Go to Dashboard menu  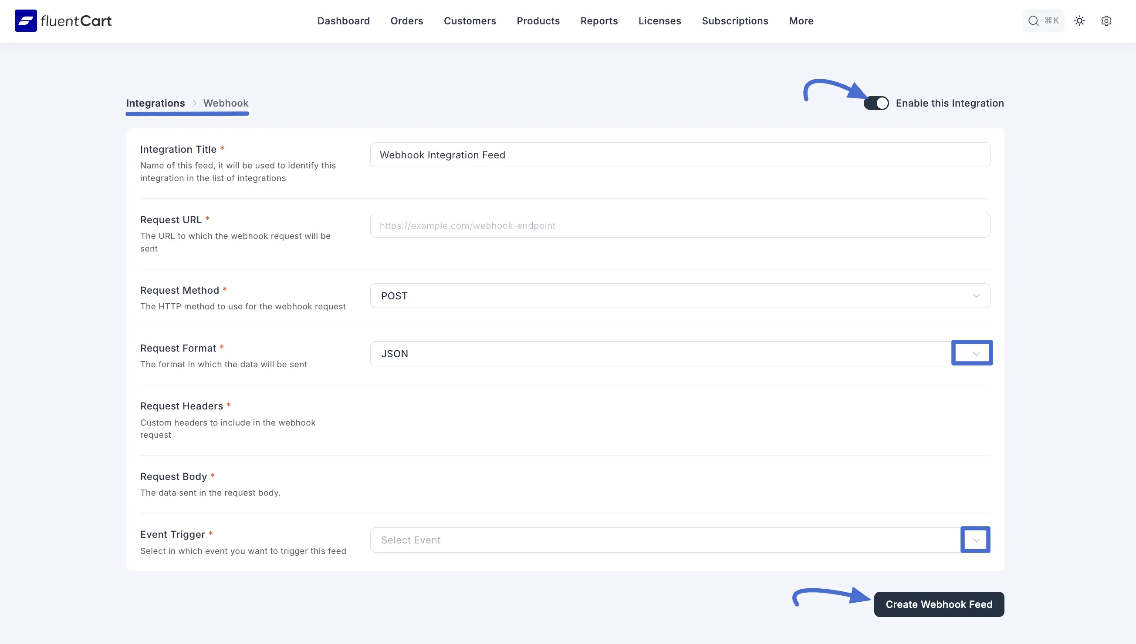click(x=343, y=21)
